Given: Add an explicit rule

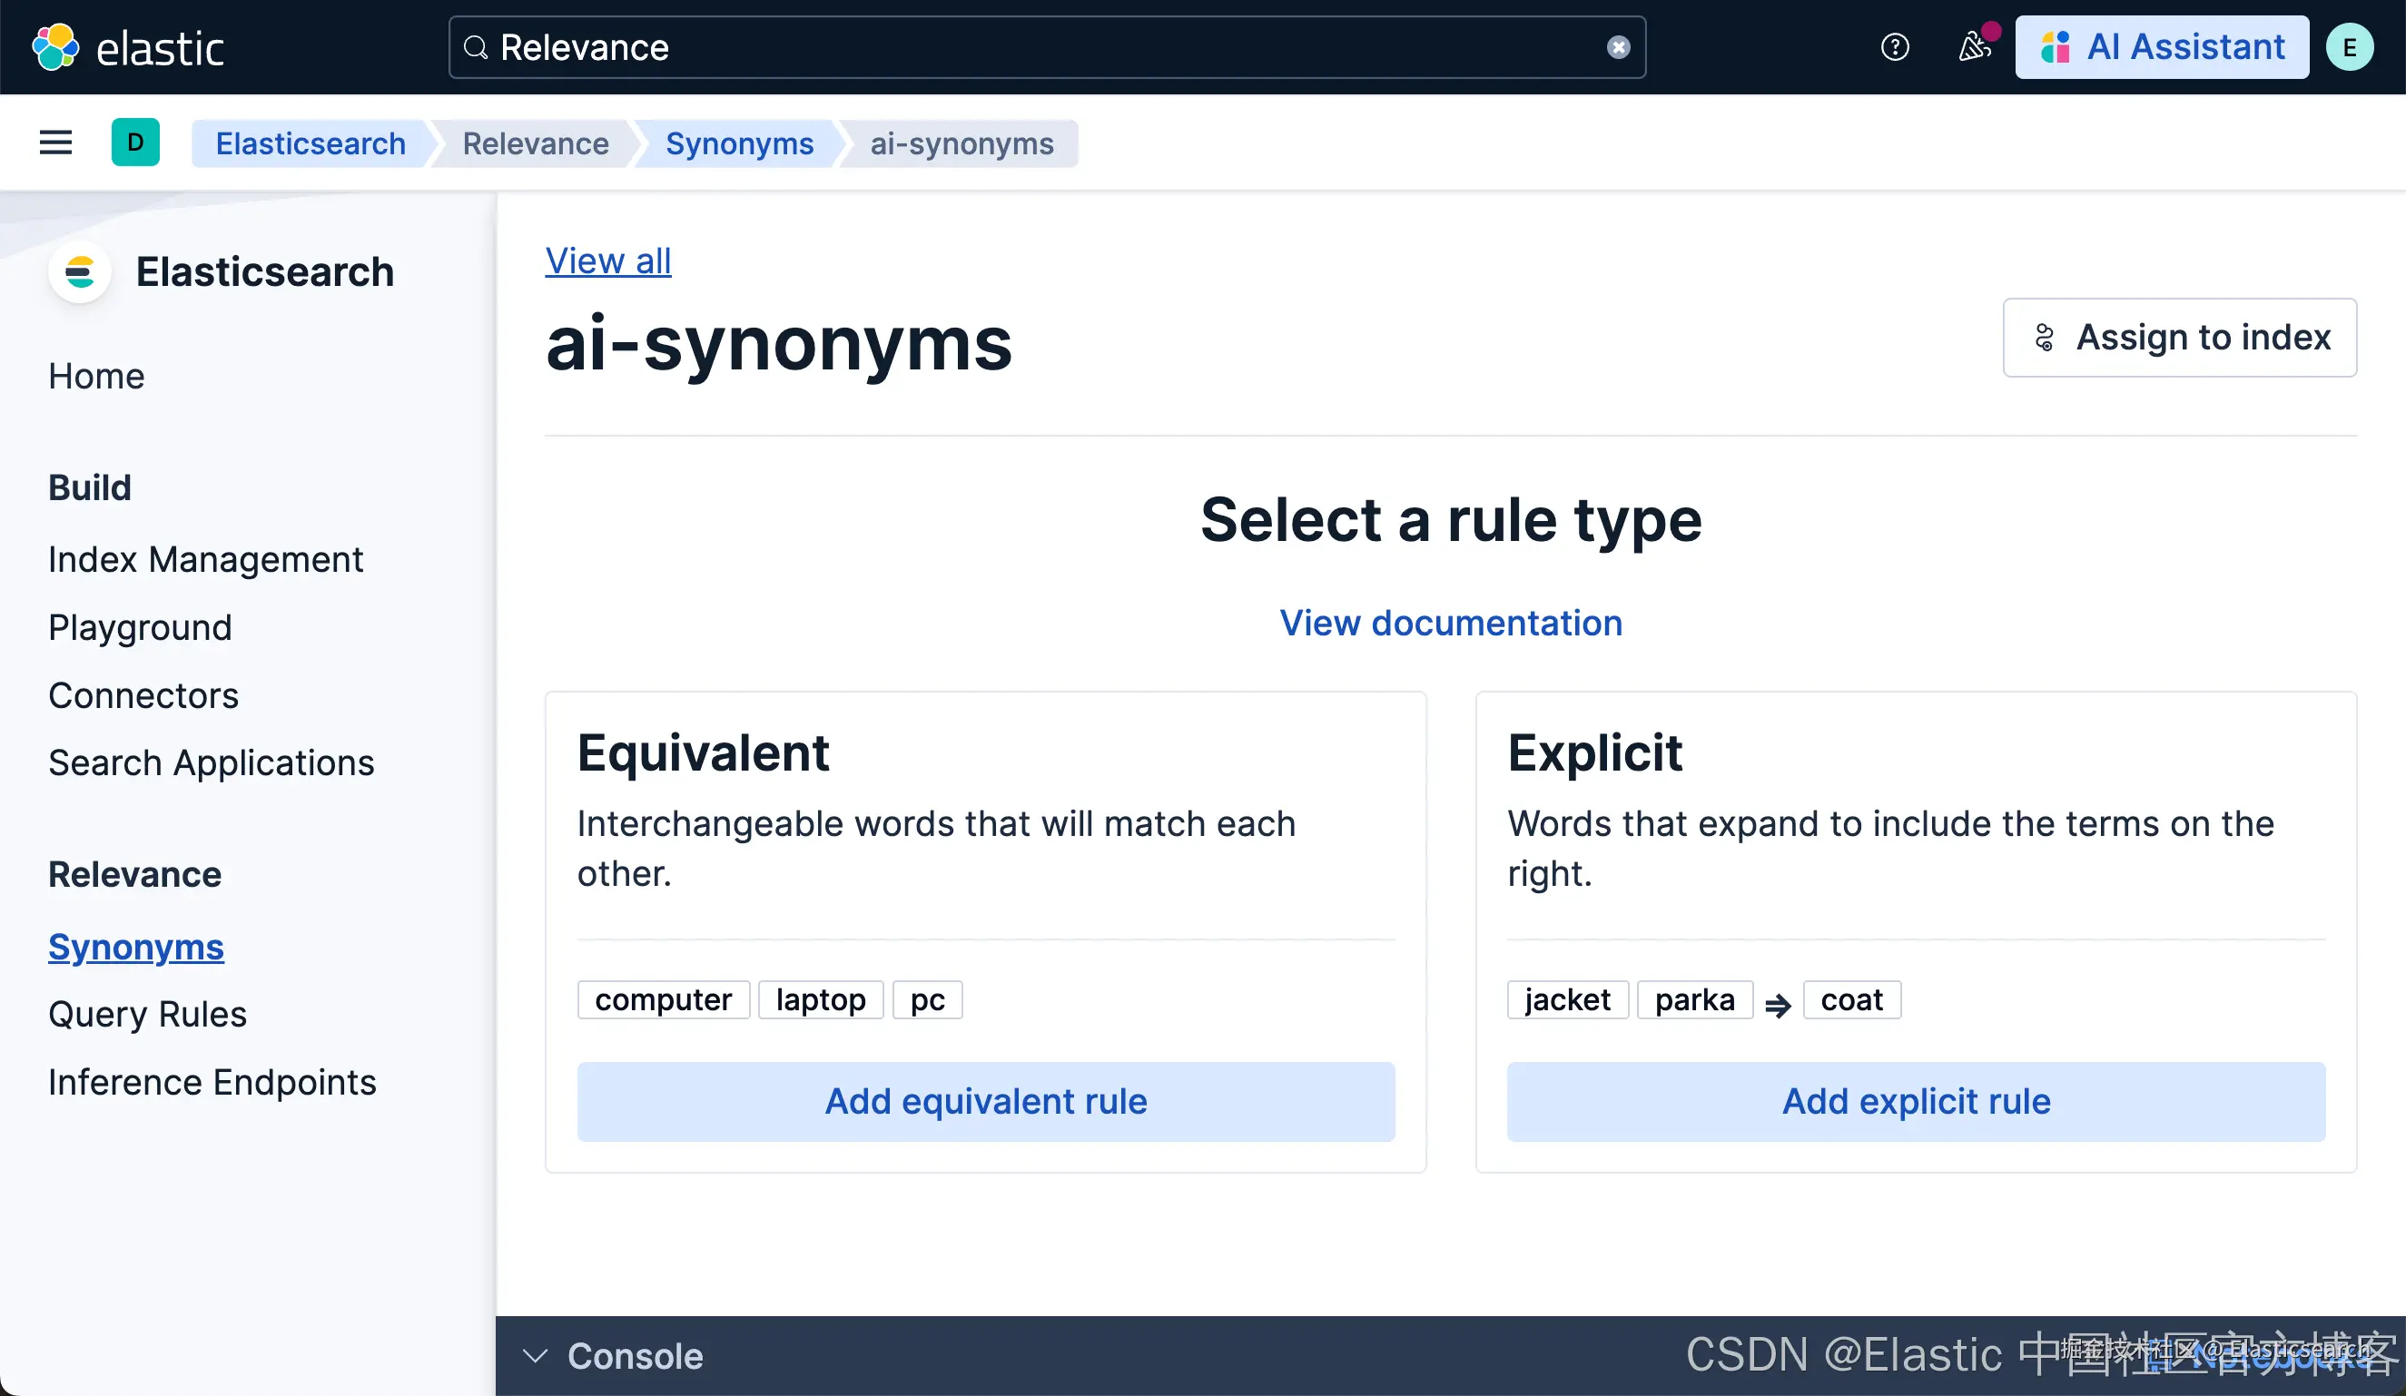Looking at the screenshot, I should tap(1915, 1101).
